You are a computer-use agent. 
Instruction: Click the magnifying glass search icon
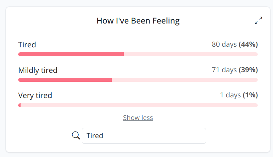tap(76, 135)
